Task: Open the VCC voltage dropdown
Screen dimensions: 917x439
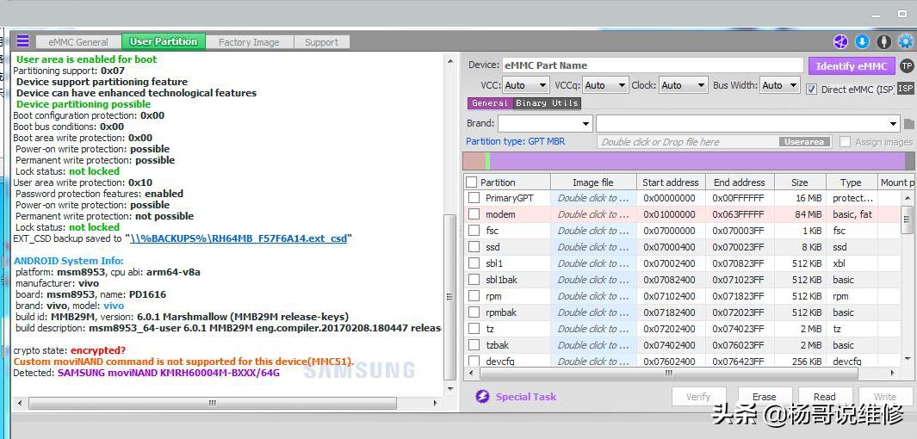Action: [x=525, y=85]
